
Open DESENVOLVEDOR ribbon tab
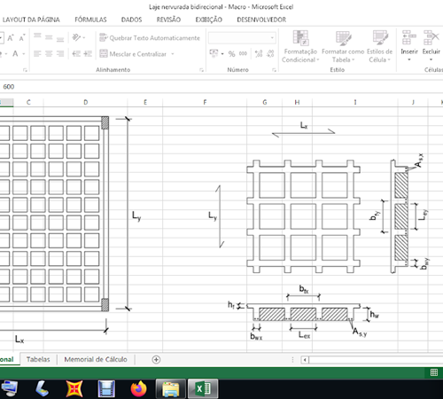pyautogui.click(x=261, y=20)
